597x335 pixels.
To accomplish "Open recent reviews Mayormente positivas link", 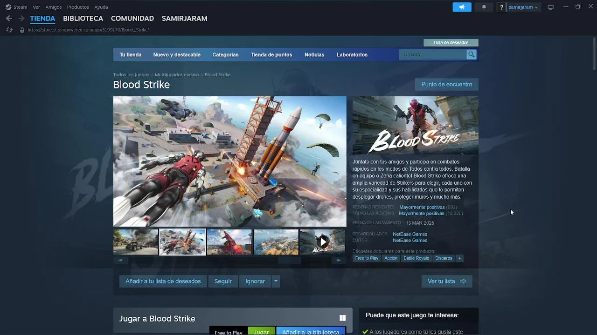I will (x=422, y=207).
